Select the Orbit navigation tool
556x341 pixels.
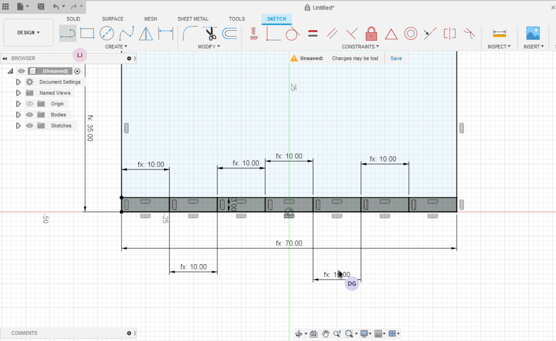tap(298, 334)
